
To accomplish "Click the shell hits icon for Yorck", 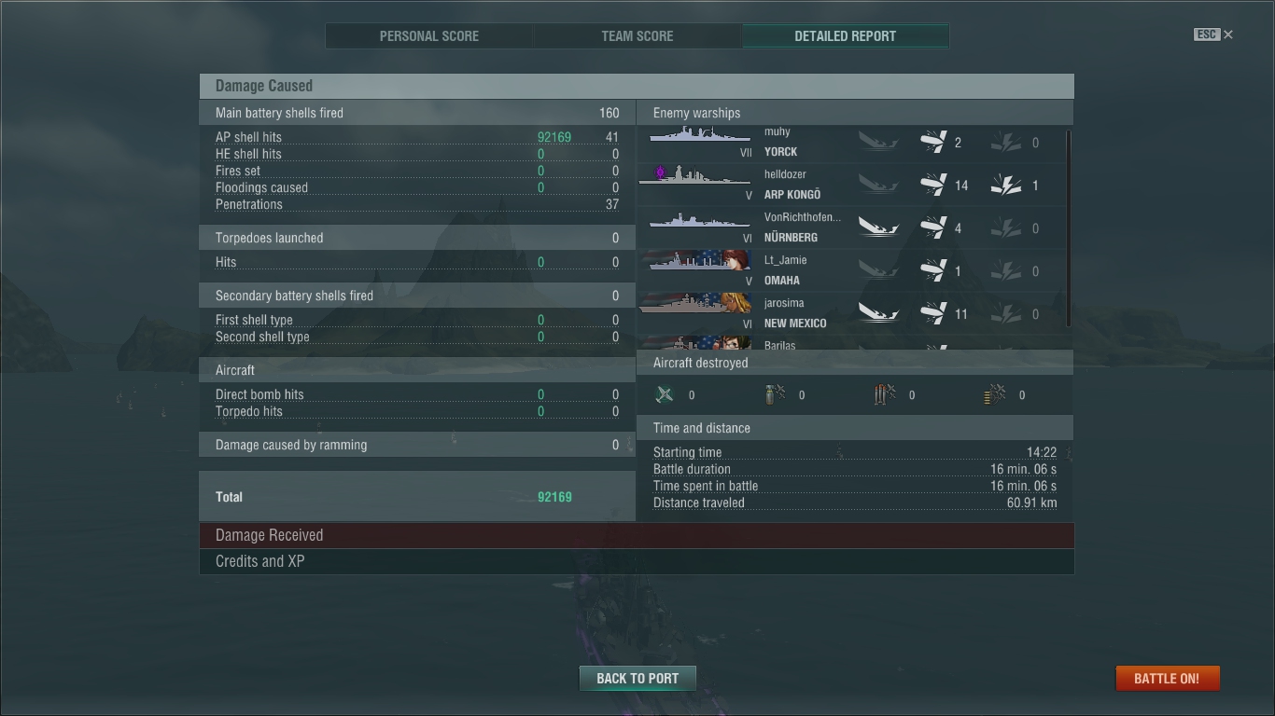I will coord(933,143).
